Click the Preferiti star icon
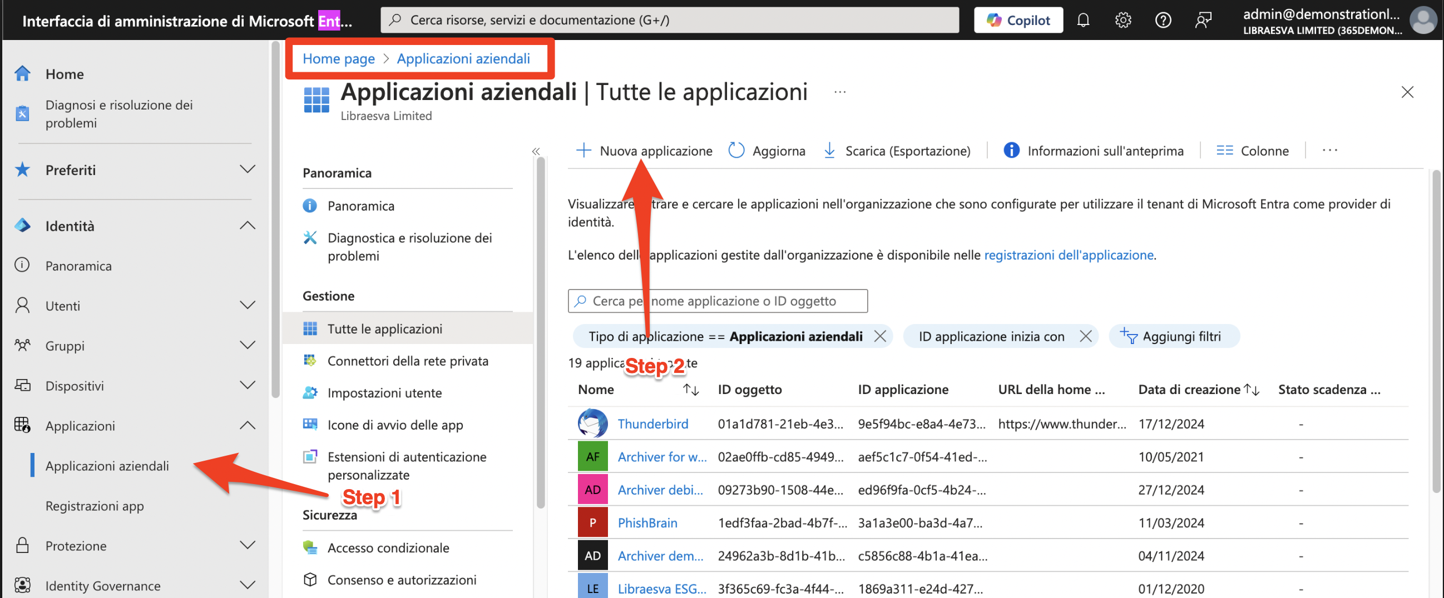The height and width of the screenshot is (598, 1444). 22,170
